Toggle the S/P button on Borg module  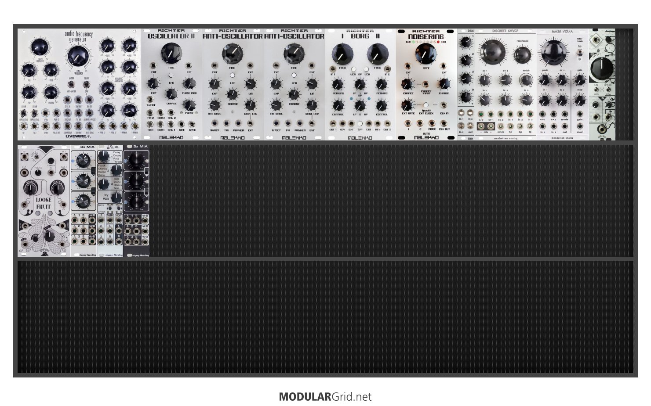pos(360,124)
